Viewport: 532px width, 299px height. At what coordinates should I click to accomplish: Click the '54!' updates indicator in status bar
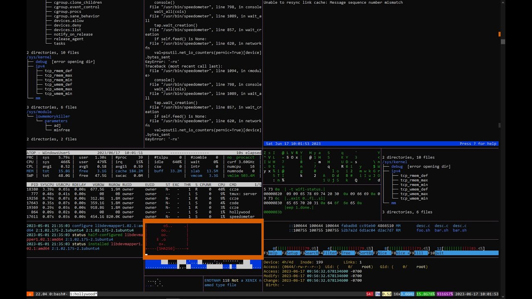pyautogui.click(x=369, y=294)
